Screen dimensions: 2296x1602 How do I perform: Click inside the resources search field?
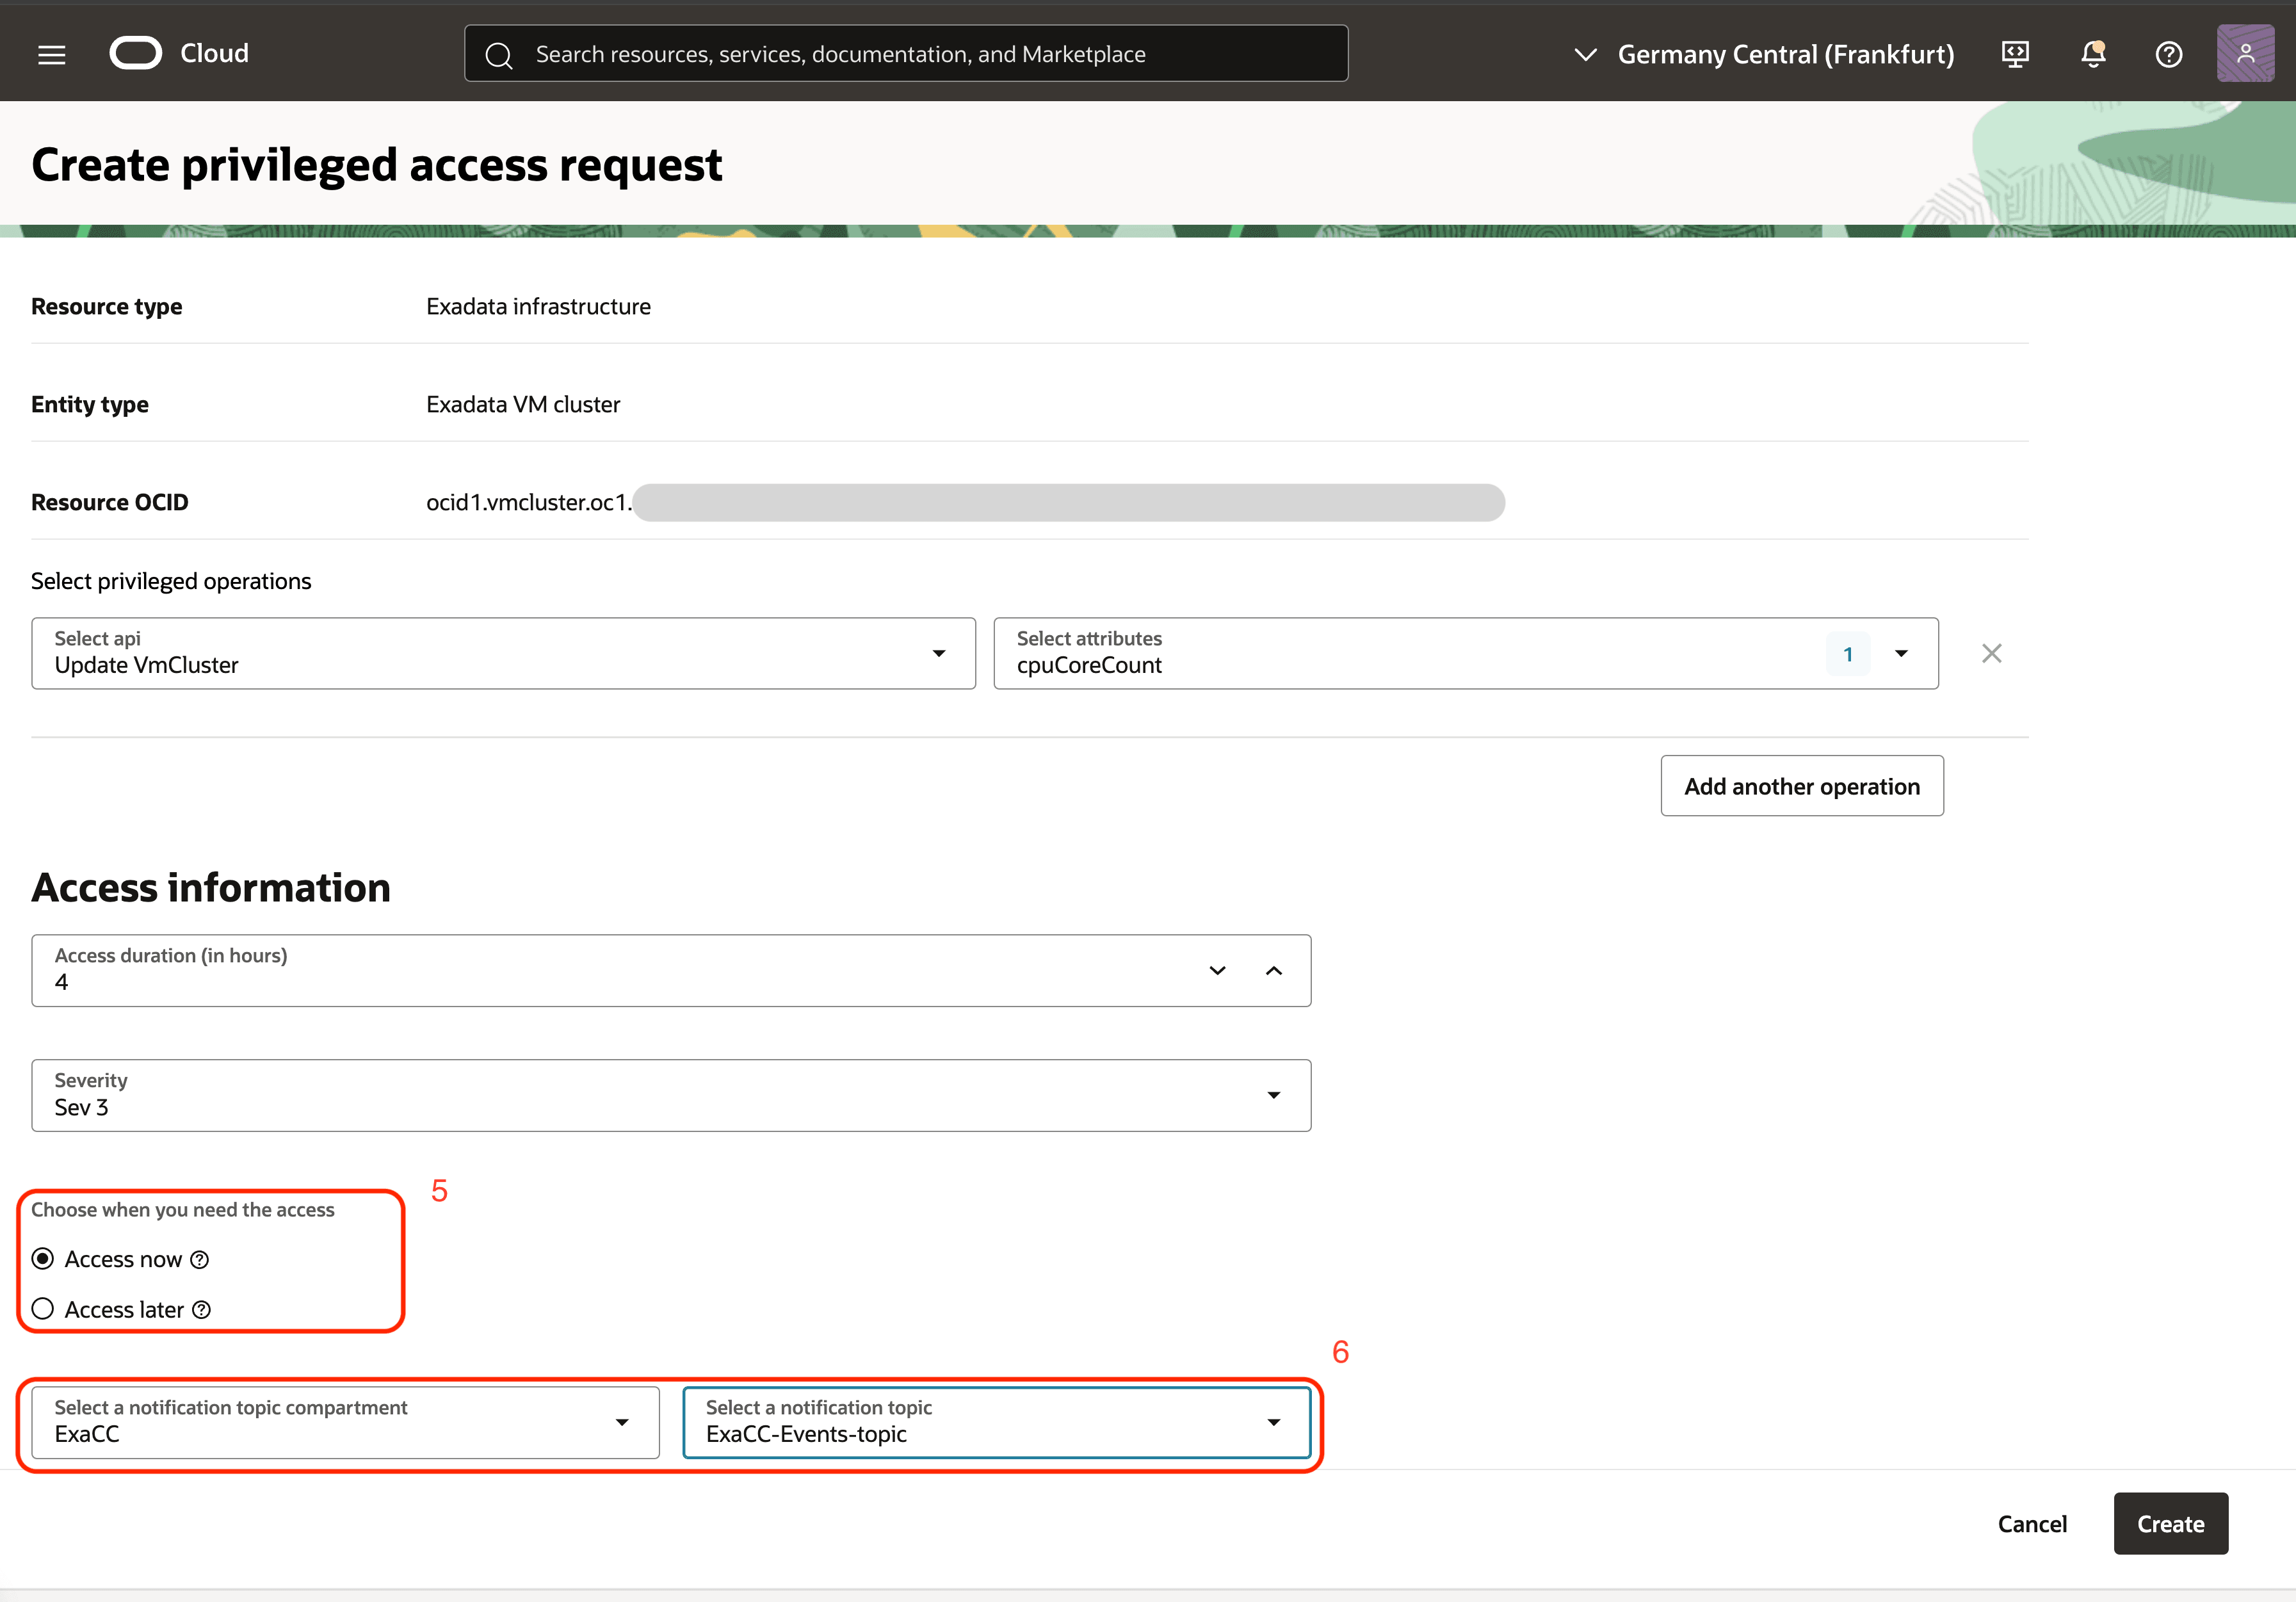click(900, 53)
